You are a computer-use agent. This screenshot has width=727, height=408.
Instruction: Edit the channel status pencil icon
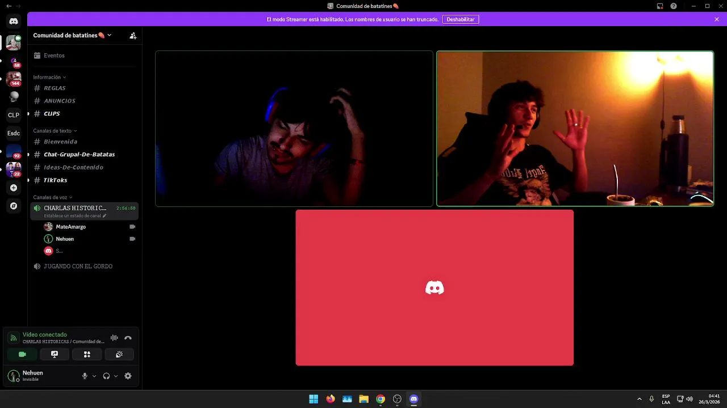(x=105, y=216)
